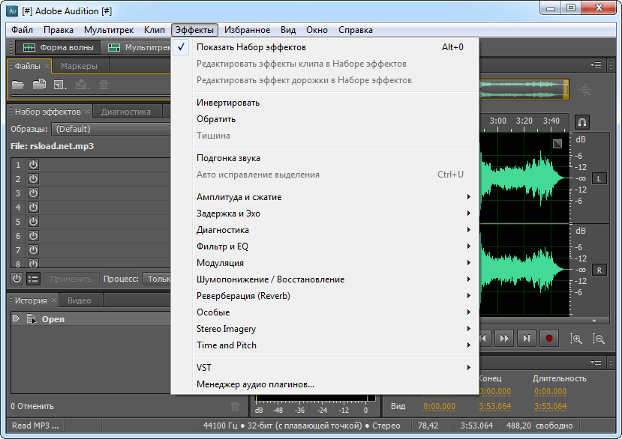The image size is (622, 439).
Task: Toggle power for effect slot 4
Action: [33, 208]
